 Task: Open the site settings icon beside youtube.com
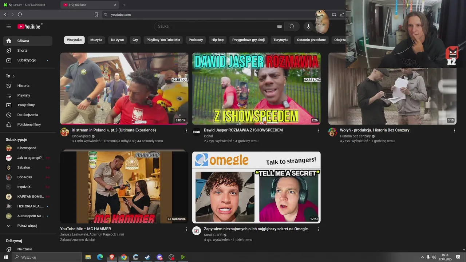106,15
